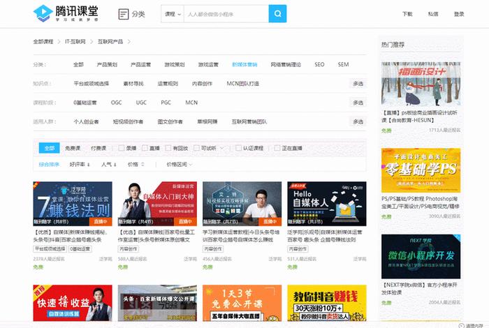
Task: Open the 零基础学PS recommended thumbnail
Action: tap(421, 170)
